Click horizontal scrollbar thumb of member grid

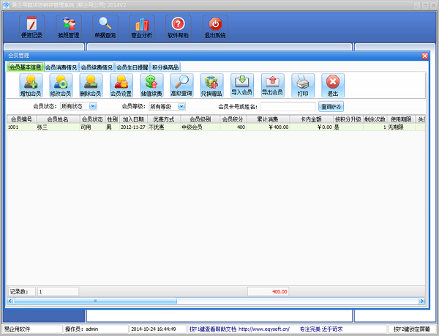(95, 301)
